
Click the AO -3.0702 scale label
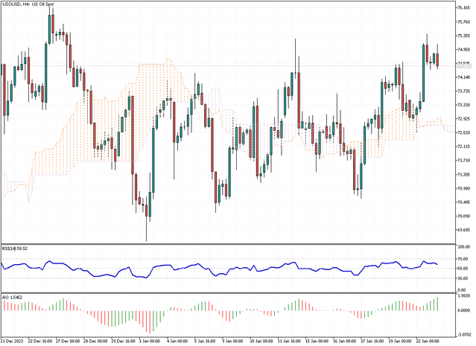(x=464, y=335)
